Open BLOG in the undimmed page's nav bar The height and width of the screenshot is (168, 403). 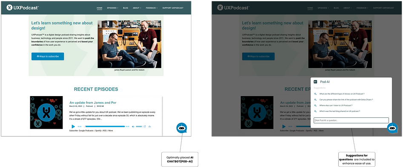click(126, 8)
